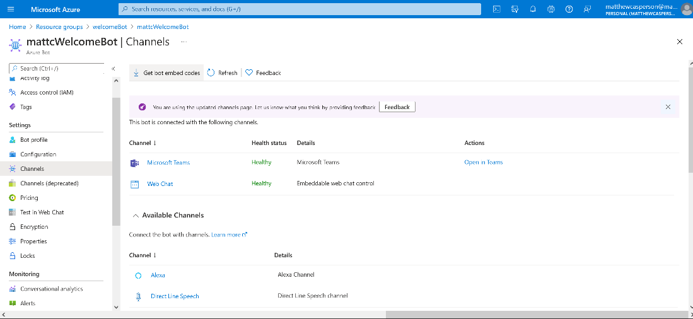The height and width of the screenshot is (319, 693).
Task: Click the Microsoft Teams channel icon
Action: tap(134, 163)
